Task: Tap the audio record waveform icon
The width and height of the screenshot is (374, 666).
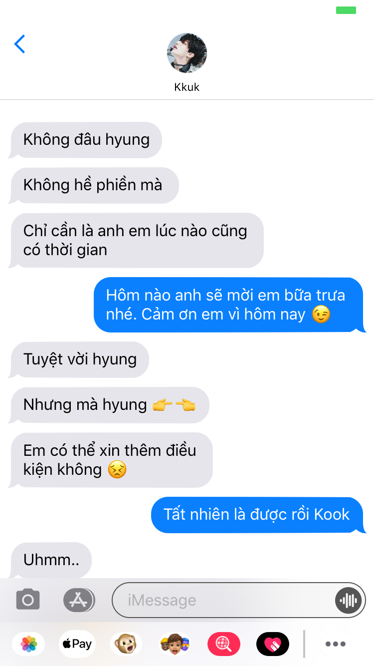Action: coord(348,600)
